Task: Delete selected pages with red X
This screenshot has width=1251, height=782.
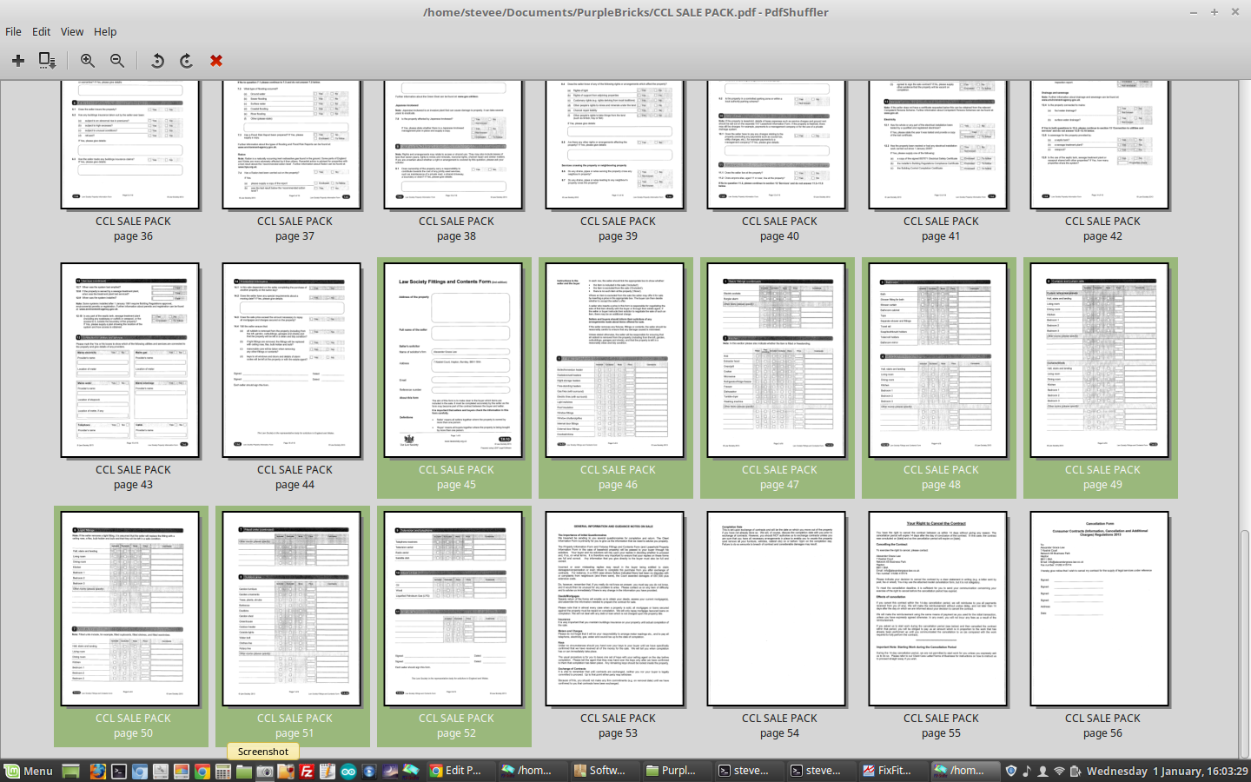Action: click(x=216, y=60)
